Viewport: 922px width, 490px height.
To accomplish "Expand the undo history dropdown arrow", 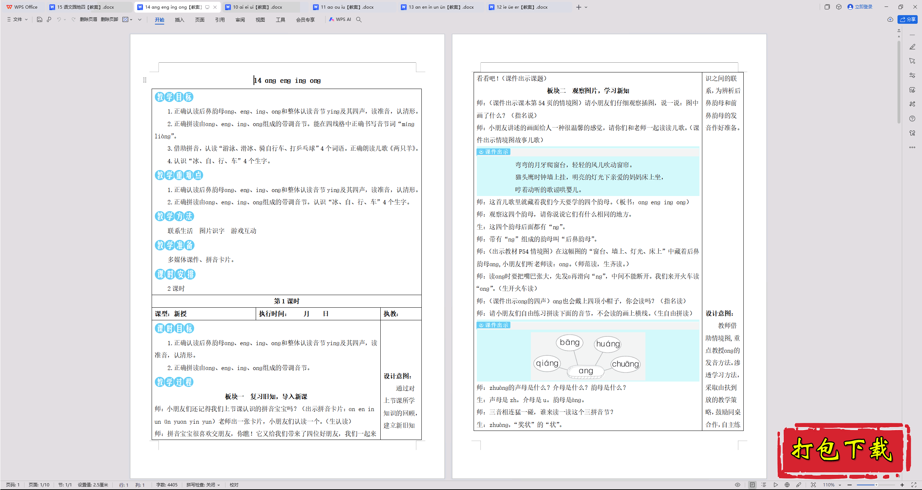I will click(65, 19).
